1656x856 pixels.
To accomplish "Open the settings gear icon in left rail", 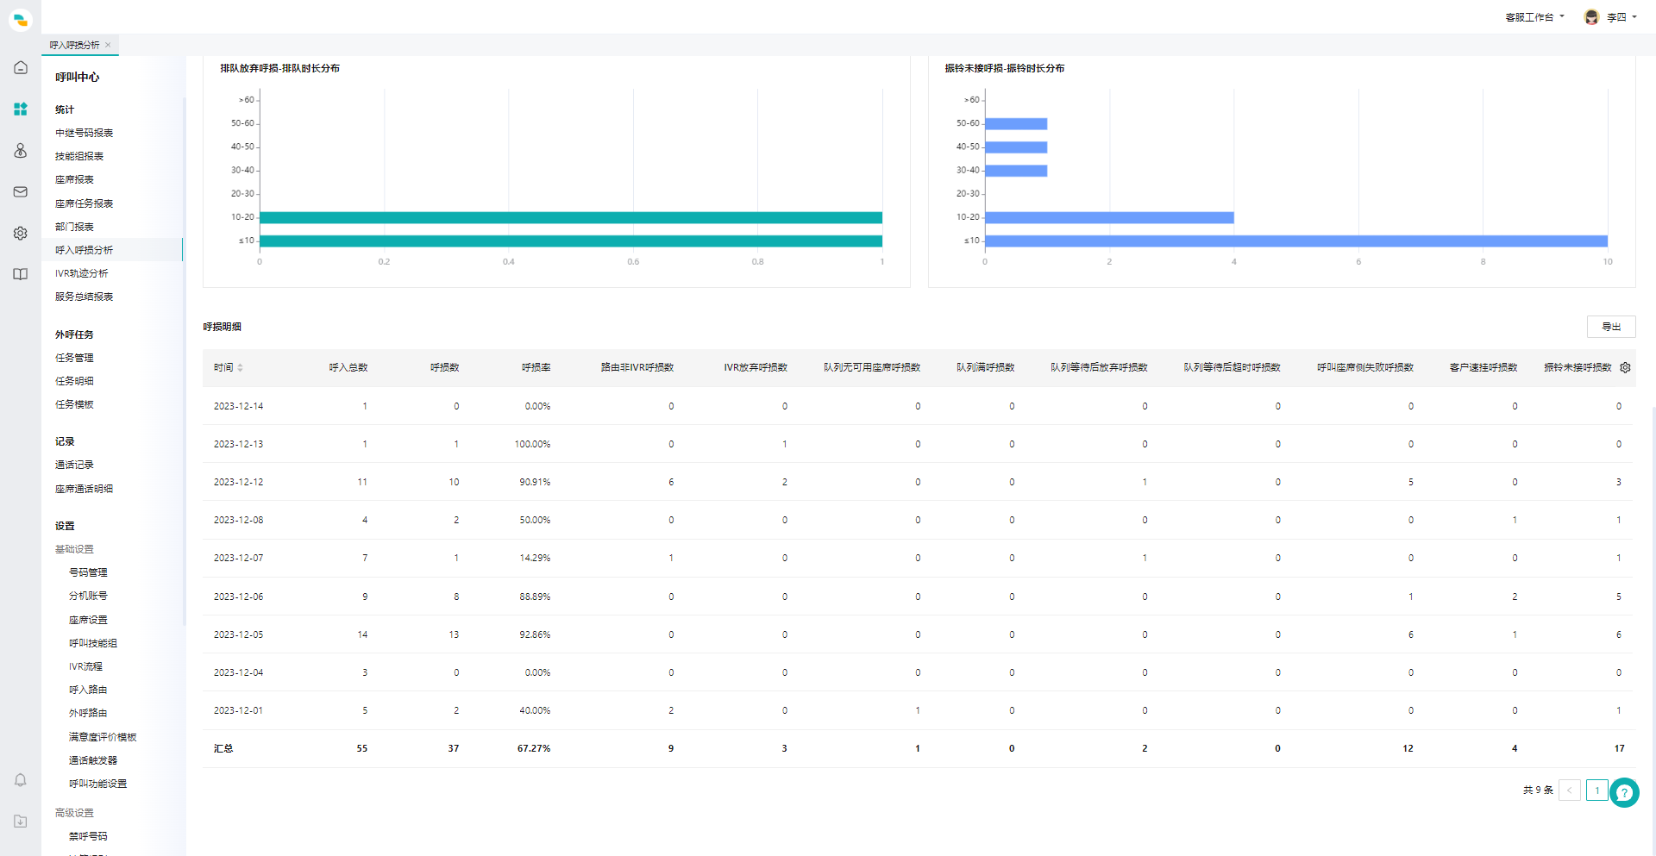I will 21,233.
